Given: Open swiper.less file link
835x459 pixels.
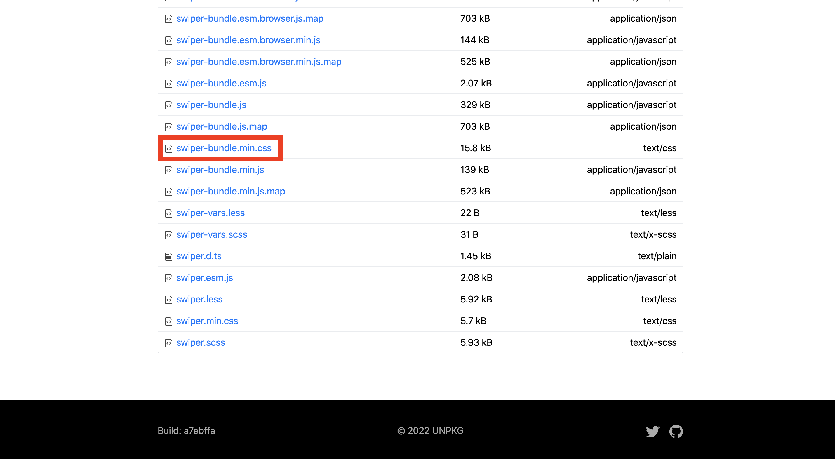Looking at the screenshot, I should [x=199, y=299].
